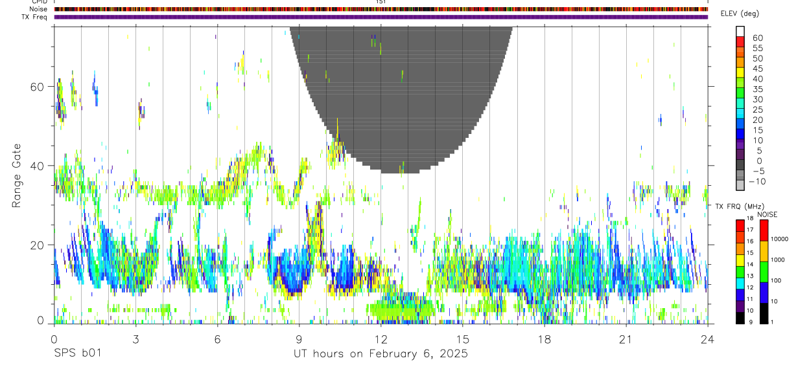This screenshot has width=796, height=367.
Task: Pick the red top block of the NOISE scale
Action: coord(764,230)
